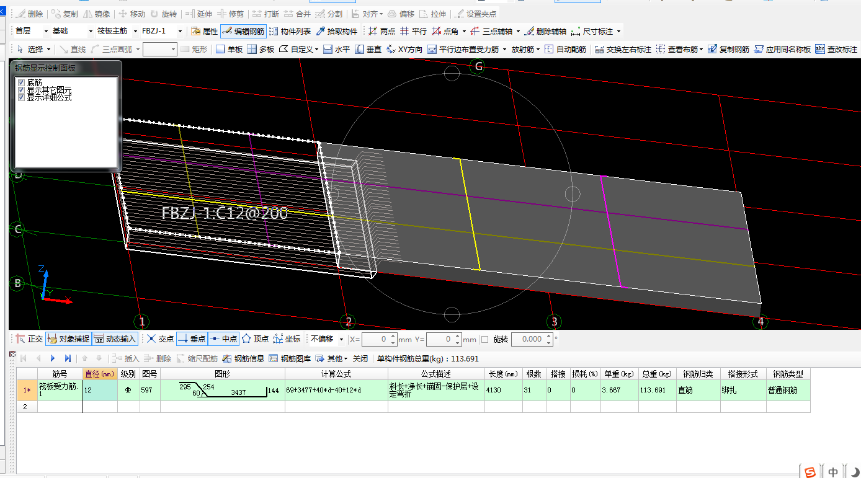The image size is (861, 478).
Task: Open the 三点辅轴 menu
Action: (495, 31)
